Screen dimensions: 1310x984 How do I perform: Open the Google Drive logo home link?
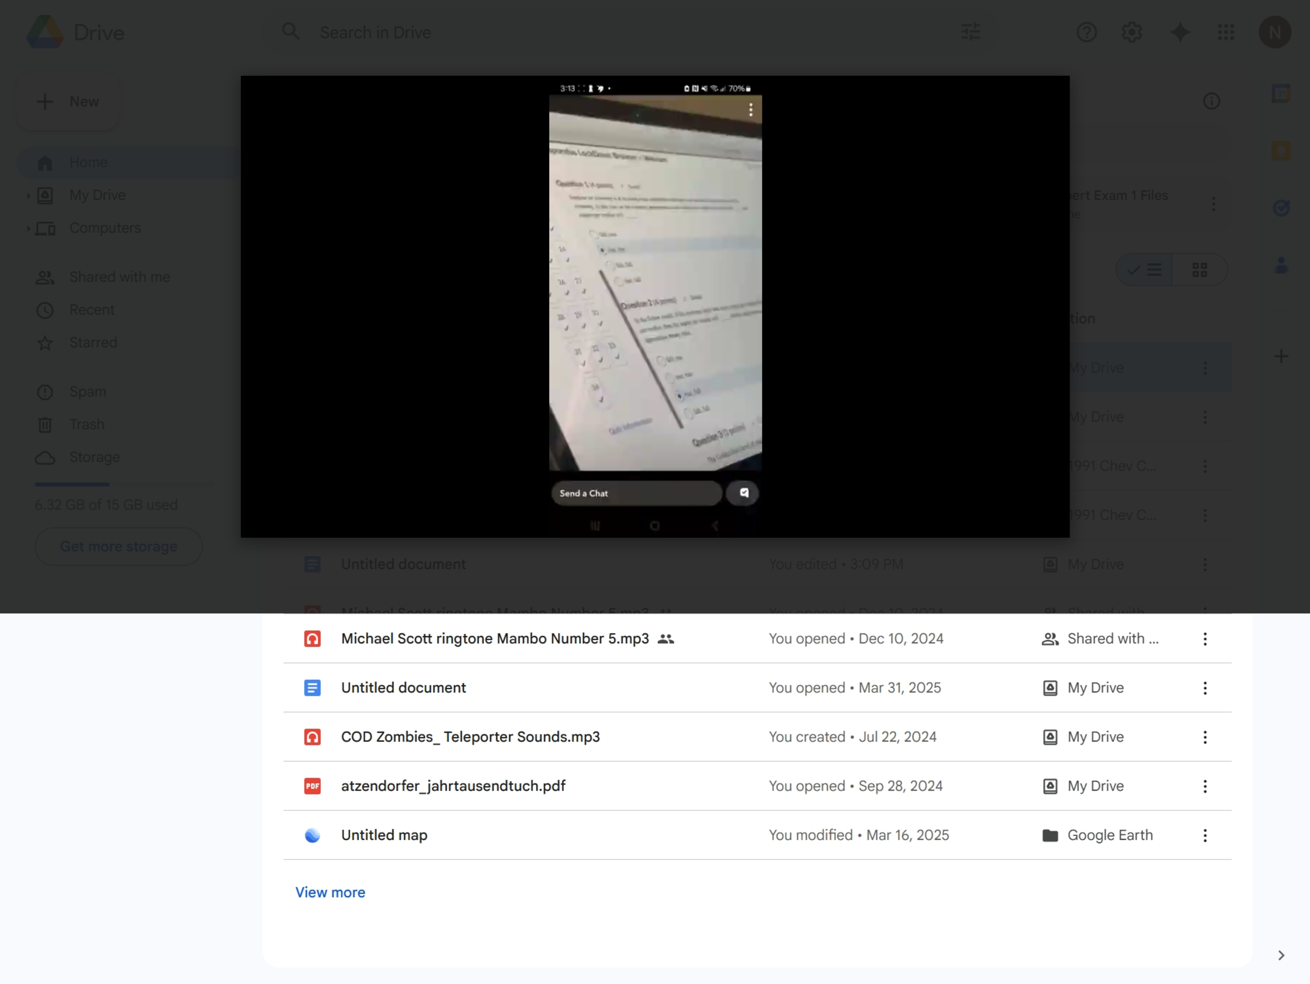tap(76, 32)
